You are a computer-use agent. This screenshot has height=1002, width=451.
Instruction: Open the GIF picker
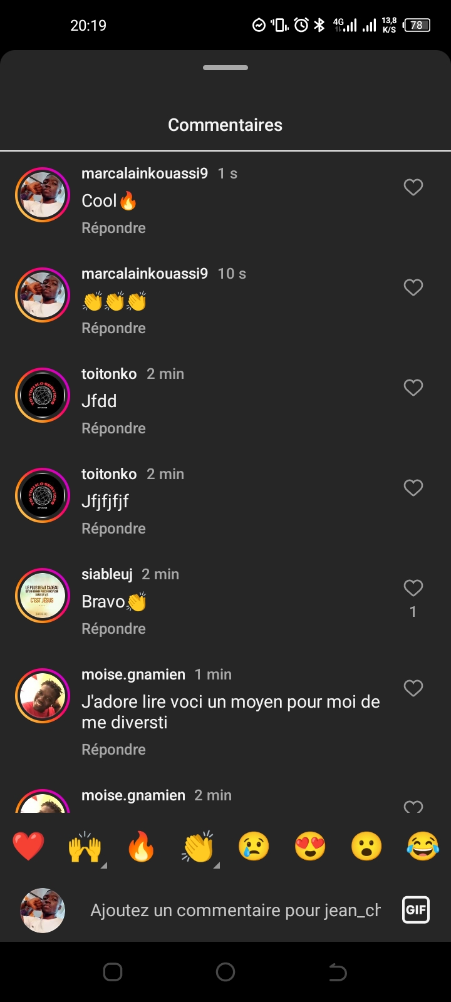tap(416, 910)
